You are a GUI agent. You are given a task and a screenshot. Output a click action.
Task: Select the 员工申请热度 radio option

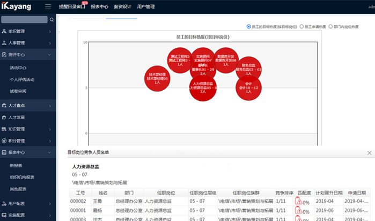pyautogui.click(x=302, y=26)
